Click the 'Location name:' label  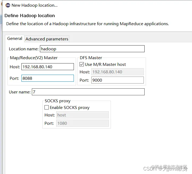coord(24,49)
